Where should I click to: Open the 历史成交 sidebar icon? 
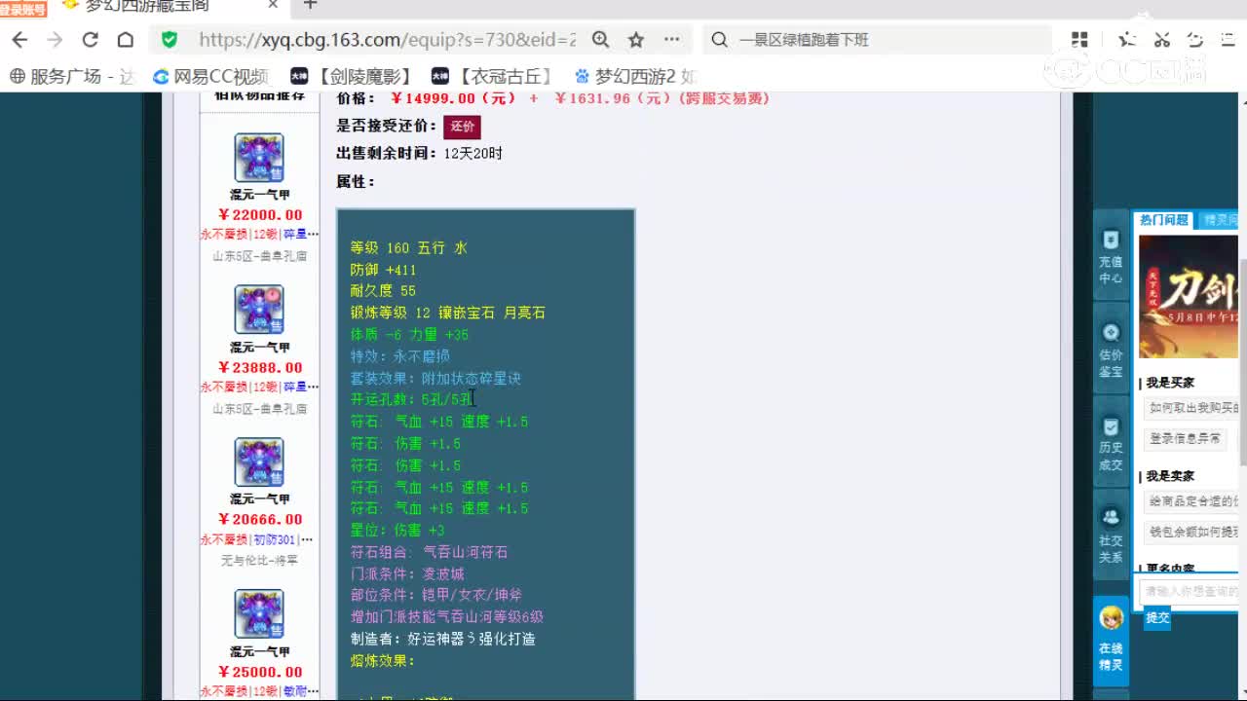tap(1111, 443)
